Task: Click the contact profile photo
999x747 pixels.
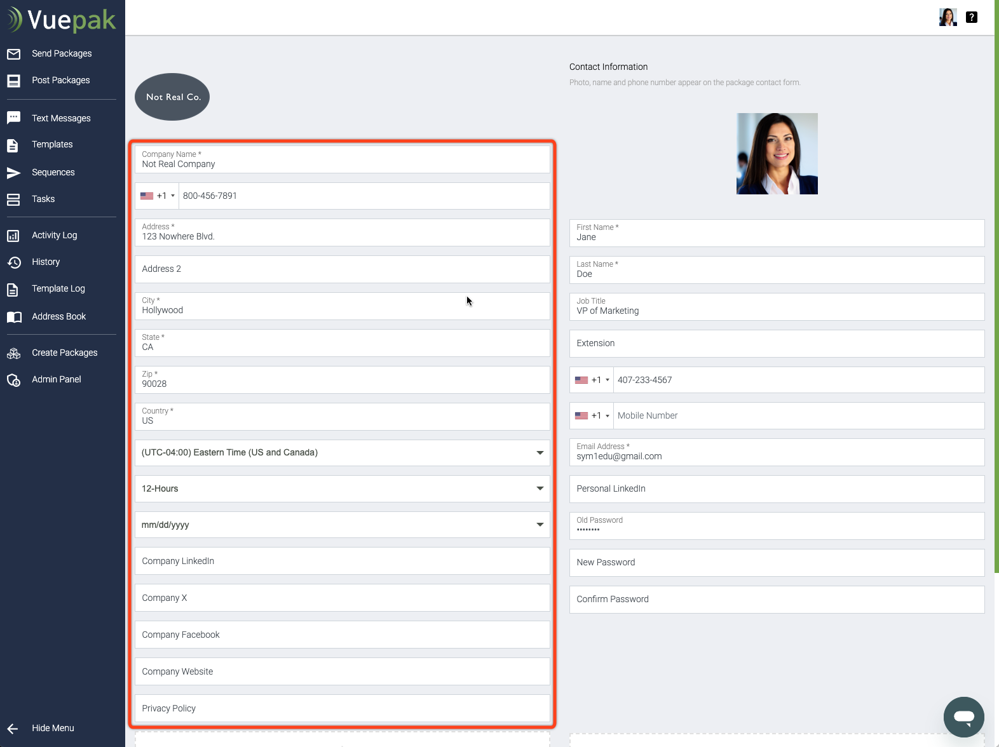Action: (x=777, y=154)
